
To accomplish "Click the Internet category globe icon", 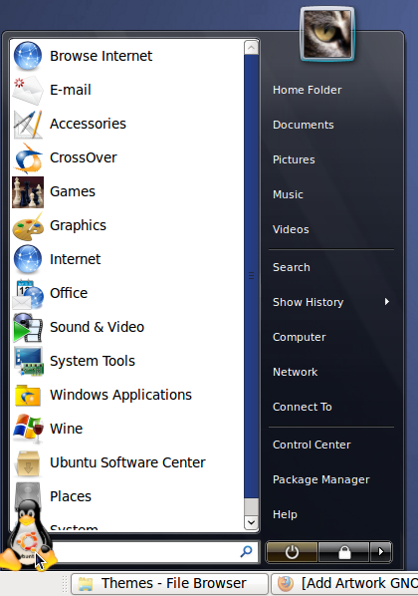I will coord(28,259).
